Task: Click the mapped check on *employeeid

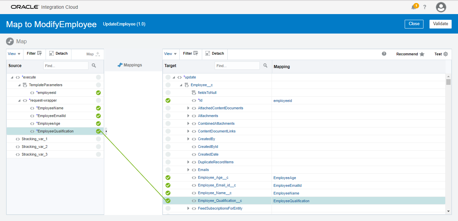Action: [98, 93]
